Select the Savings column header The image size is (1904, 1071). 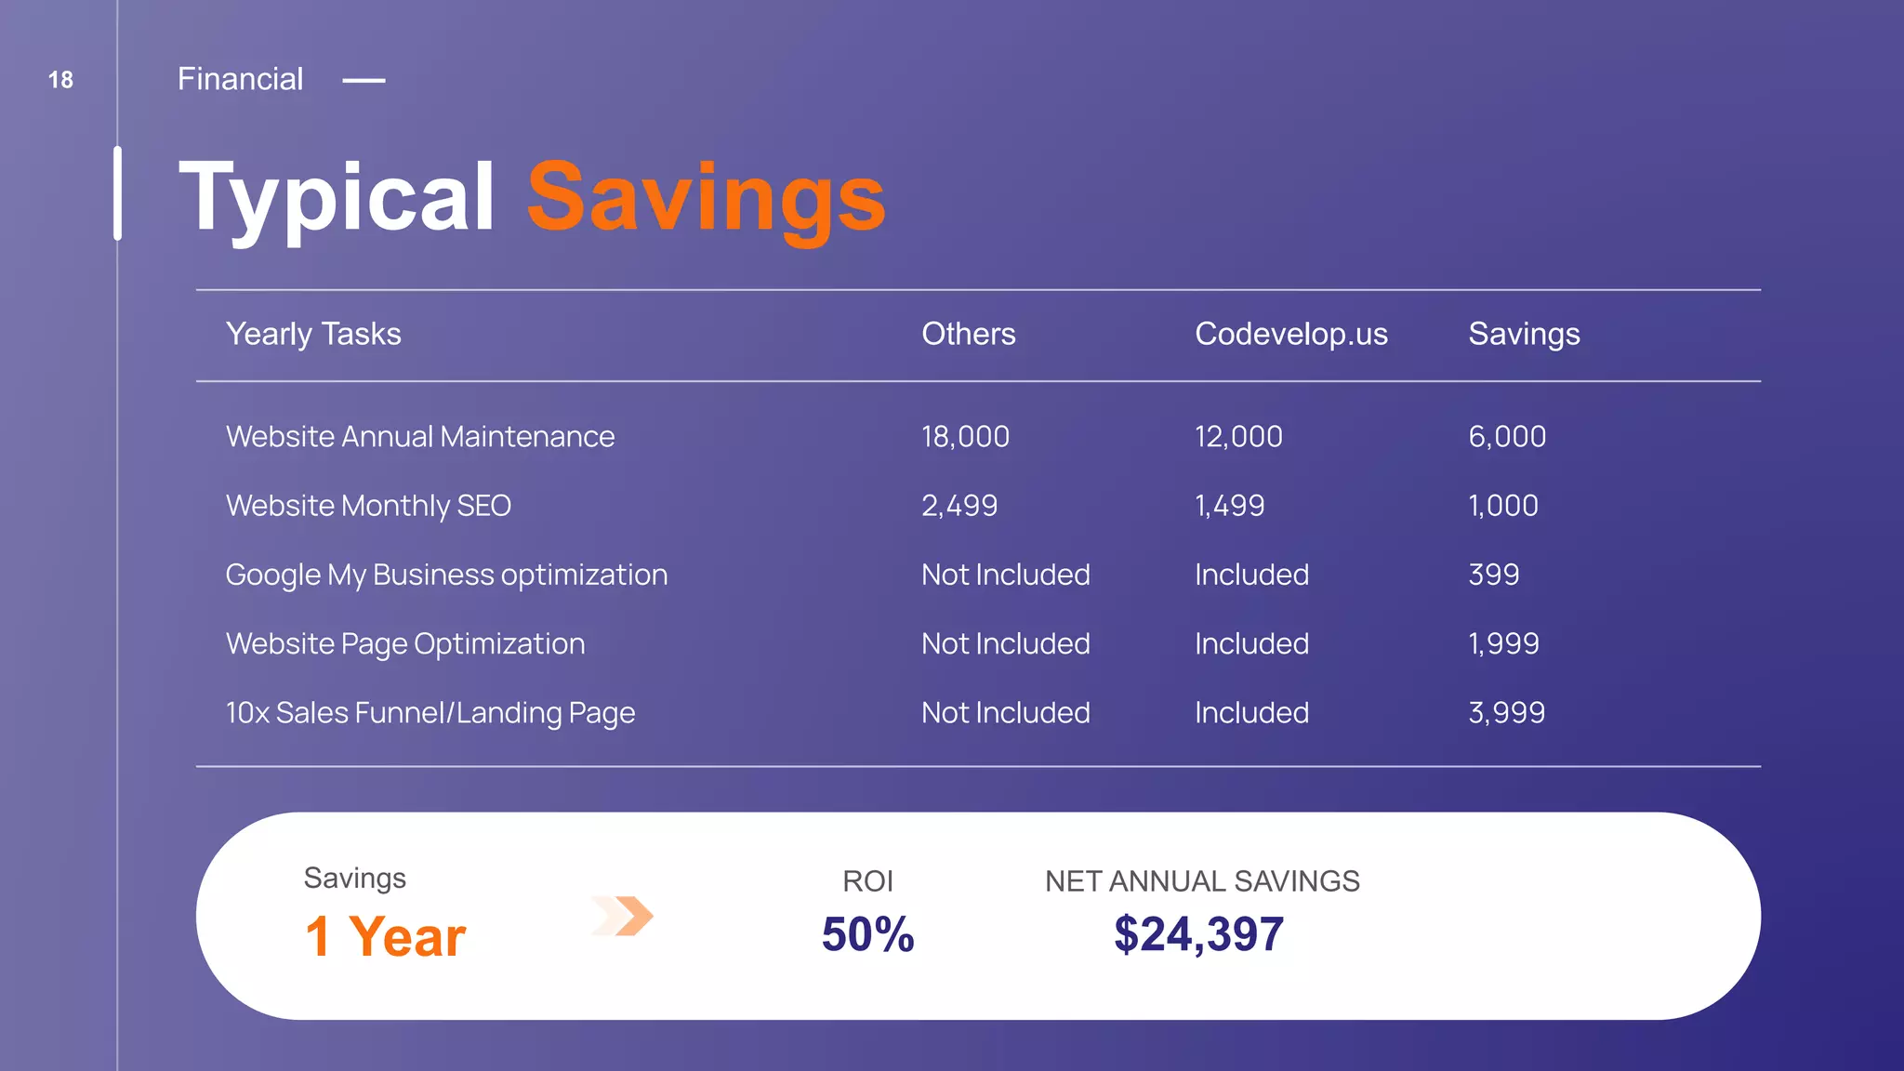tap(1524, 334)
